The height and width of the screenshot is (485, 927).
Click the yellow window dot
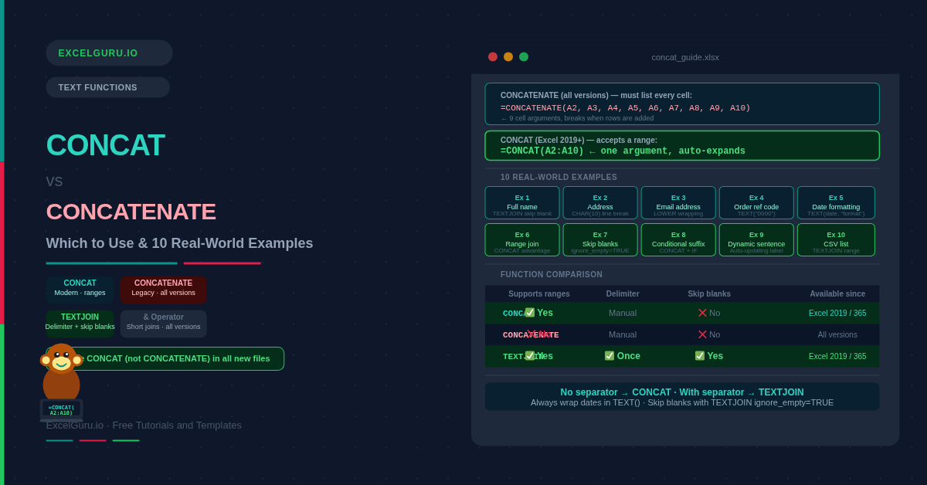click(508, 57)
